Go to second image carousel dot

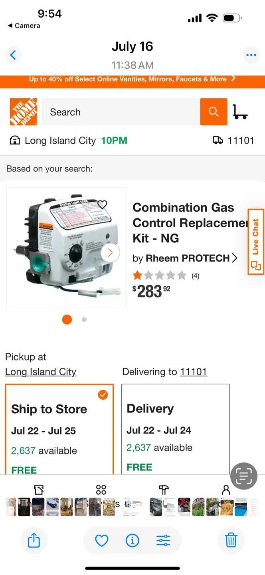click(84, 319)
